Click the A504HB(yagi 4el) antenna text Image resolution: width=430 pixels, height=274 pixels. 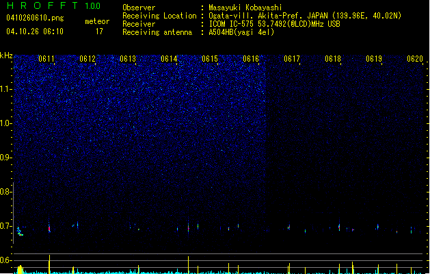coord(241,32)
